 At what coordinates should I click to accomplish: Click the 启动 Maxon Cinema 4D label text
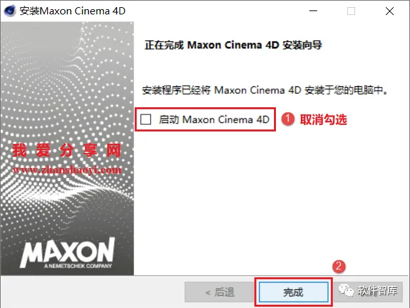point(214,120)
